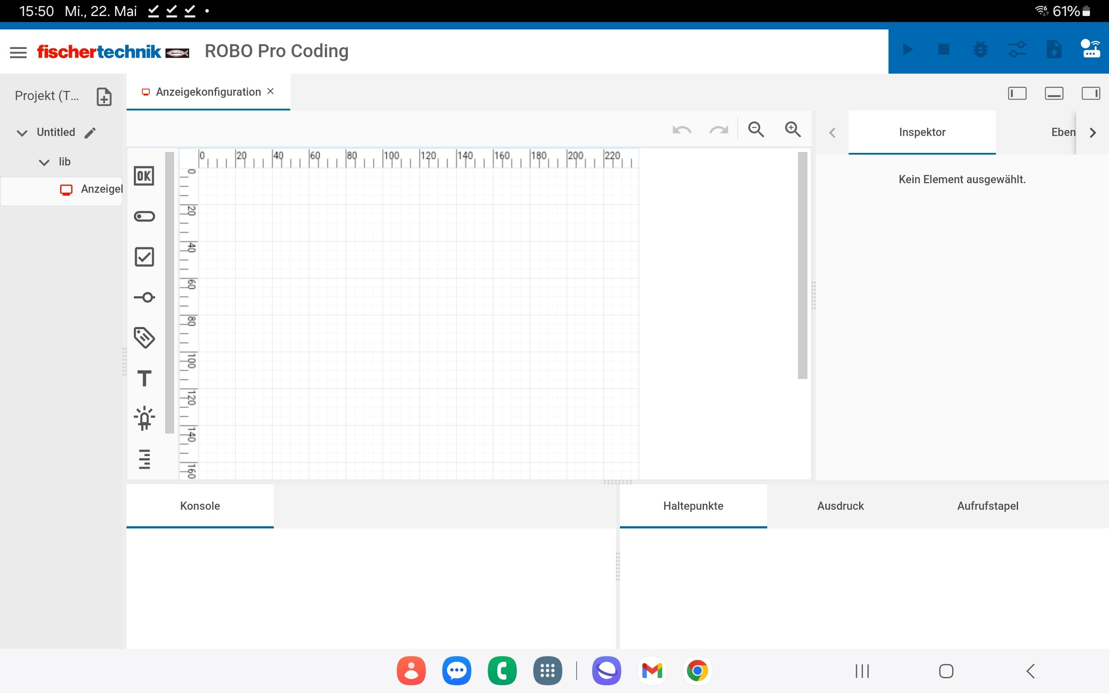Switch to the Aufrufstapel tab
The height and width of the screenshot is (693, 1109).
(988, 506)
